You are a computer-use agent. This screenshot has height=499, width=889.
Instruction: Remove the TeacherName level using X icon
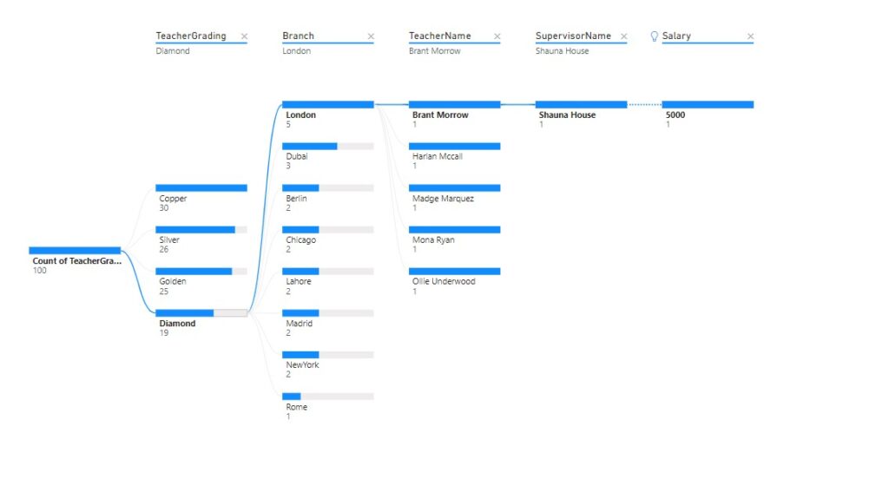497,36
